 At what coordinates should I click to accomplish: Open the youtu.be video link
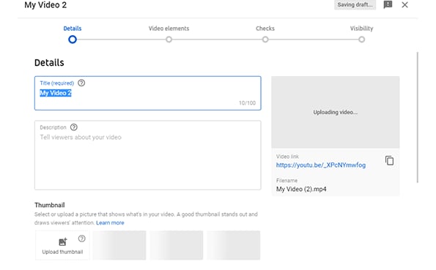(321, 165)
